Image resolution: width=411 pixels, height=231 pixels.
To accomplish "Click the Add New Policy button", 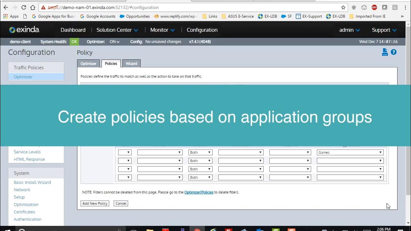I will [95, 203].
